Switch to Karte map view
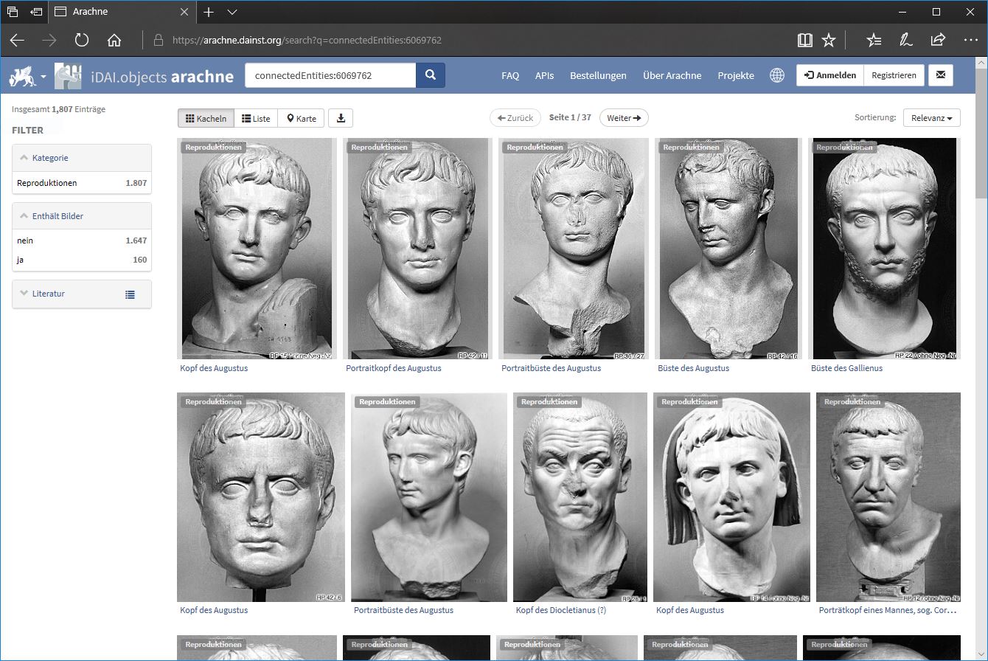The width and height of the screenshot is (988, 661). (x=302, y=118)
